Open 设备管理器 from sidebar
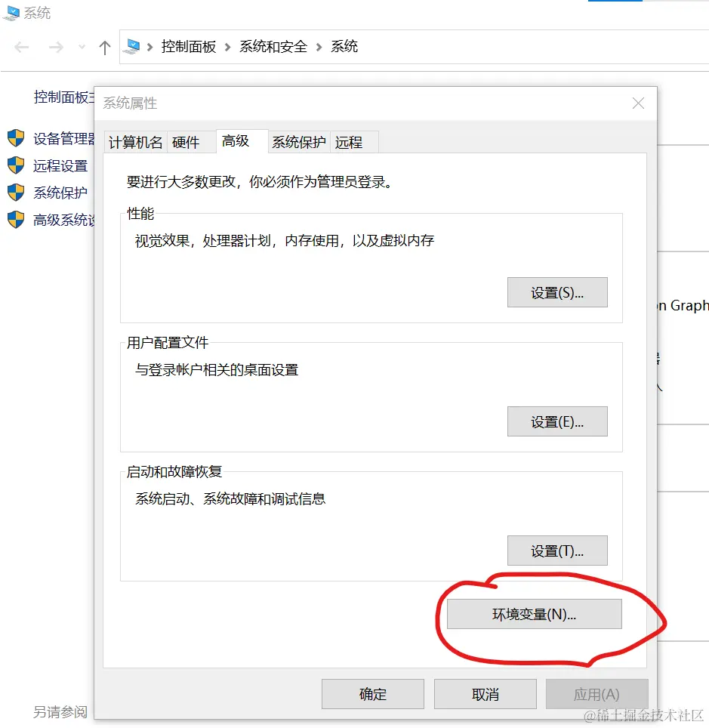This screenshot has height=728, width=709. pos(64,138)
